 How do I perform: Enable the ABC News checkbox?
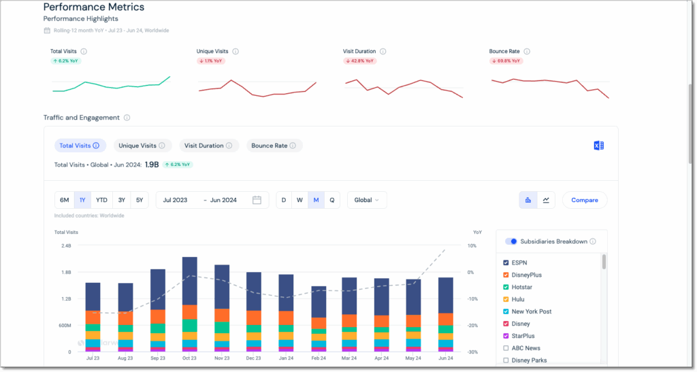point(506,348)
